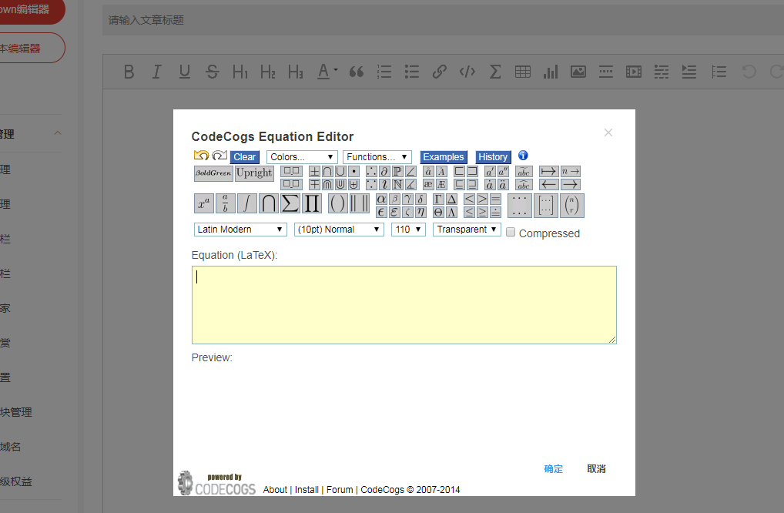
Task: Insert ae ligature character
Action: [428, 185]
